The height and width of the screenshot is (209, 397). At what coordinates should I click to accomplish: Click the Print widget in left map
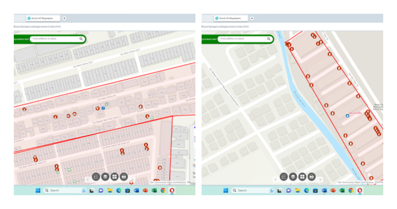[x=124, y=177]
